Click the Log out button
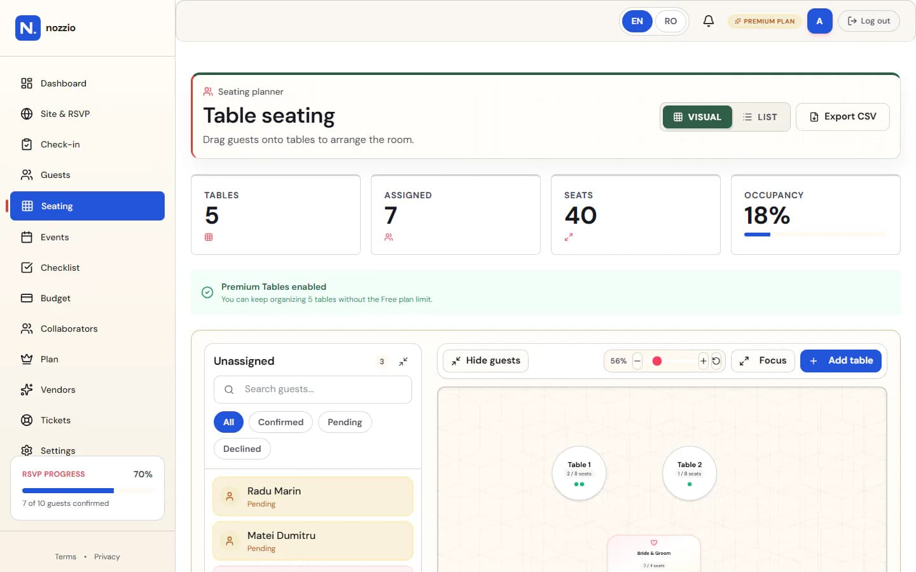 pos(868,21)
